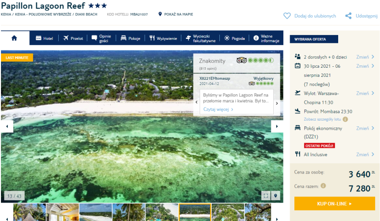The width and height of the screenshot is (380, 221).
Task: Click the TripAdvisor owl logo by Znakomity
Action: pyautogui.click(x=241, y=60)
